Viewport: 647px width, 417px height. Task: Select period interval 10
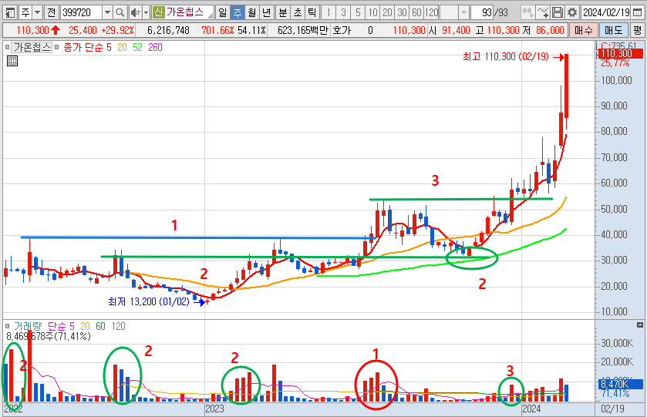(372, 13)
